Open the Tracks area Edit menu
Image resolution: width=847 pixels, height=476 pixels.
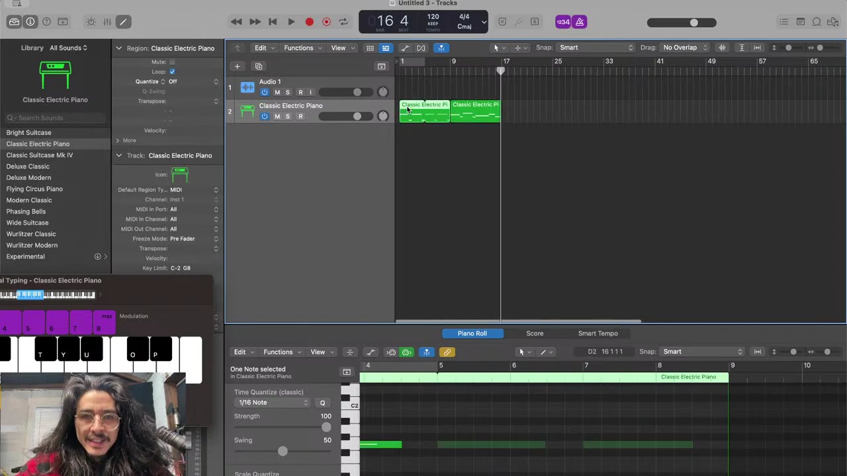point(265,48)
